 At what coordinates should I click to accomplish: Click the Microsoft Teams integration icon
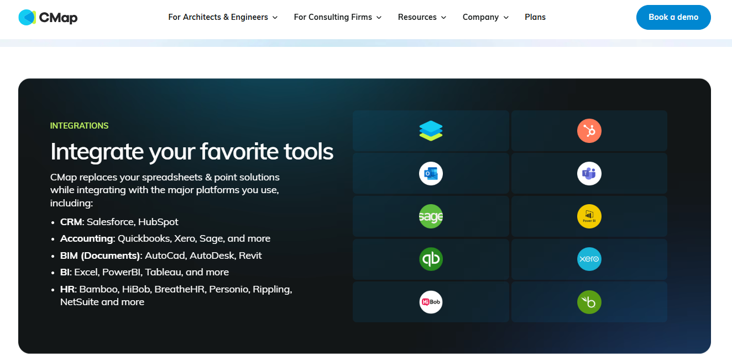589,174
